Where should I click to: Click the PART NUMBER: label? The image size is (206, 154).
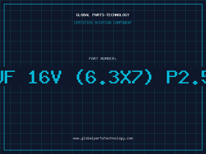click(103, 59)
